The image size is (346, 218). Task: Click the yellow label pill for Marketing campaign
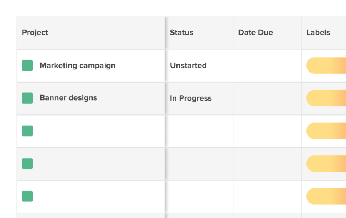tap(326, 66)
